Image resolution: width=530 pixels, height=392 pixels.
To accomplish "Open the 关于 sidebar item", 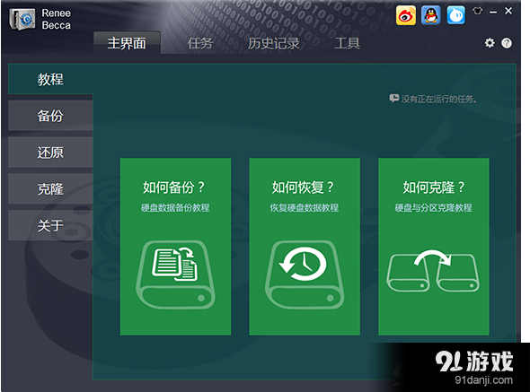I will pyautogui.click(x=50, y=225).
